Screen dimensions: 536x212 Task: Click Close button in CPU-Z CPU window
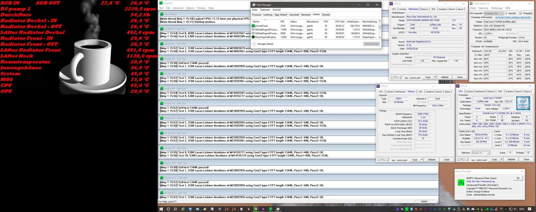coord(526,160)
